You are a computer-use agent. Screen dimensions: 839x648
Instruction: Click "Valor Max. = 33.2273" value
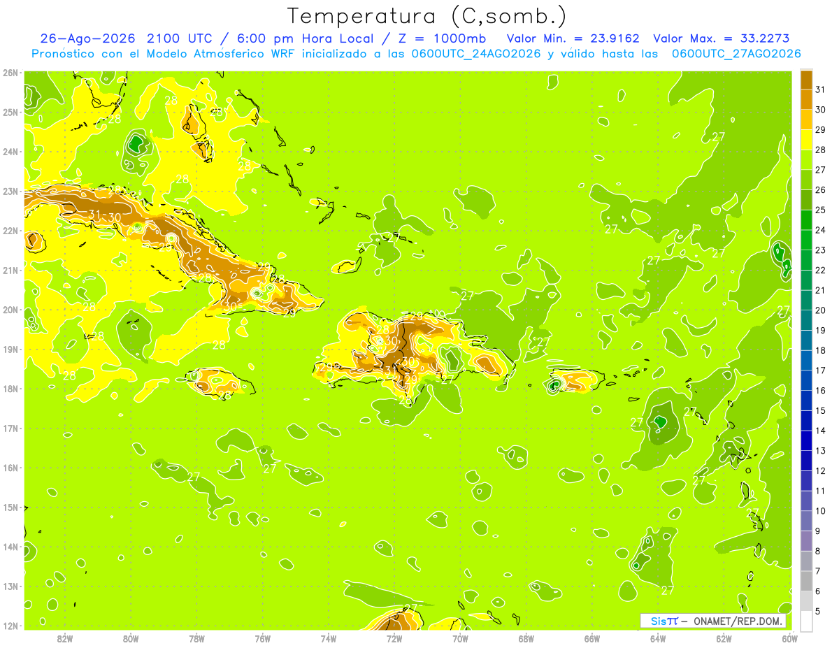(x=722, y=38)
